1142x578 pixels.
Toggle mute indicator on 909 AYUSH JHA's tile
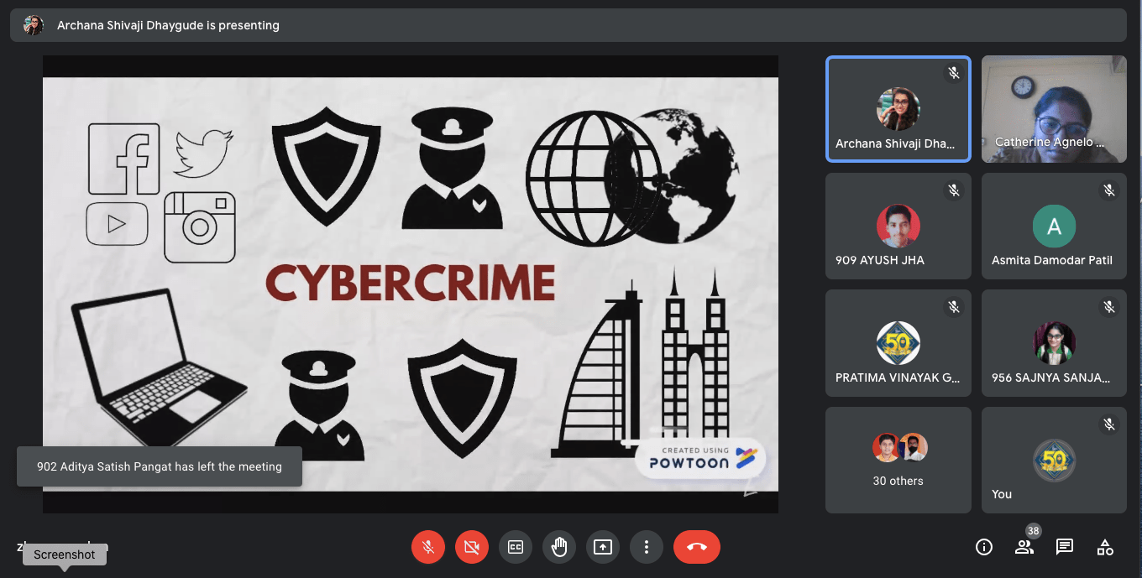[954, 190]
